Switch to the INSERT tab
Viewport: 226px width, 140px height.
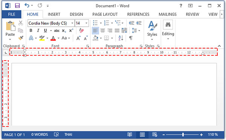click(54, 14)
